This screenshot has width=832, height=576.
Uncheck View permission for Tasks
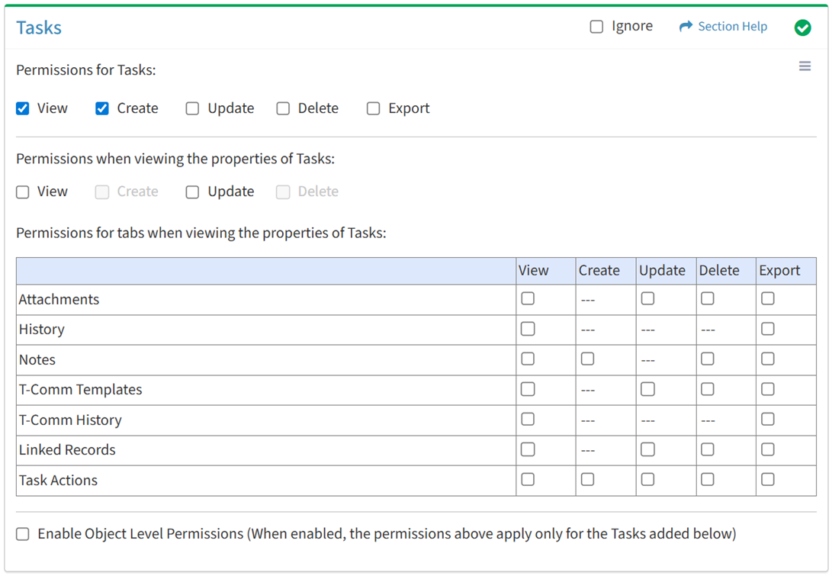(x=23, y=108)
